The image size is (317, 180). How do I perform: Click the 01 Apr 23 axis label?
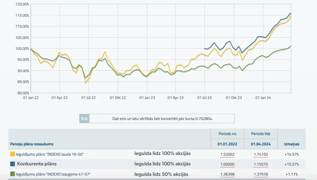pos(176,98)
